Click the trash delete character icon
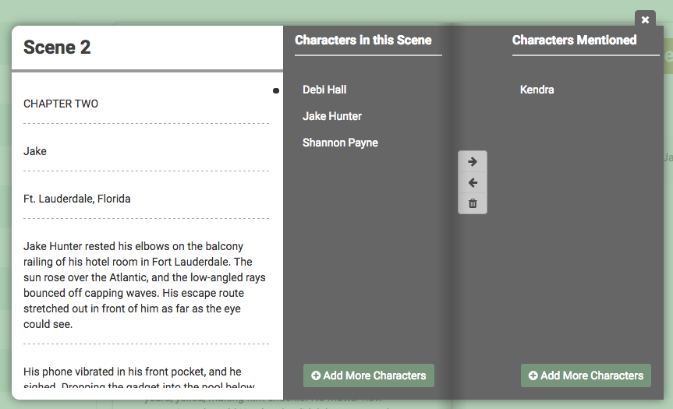Viewport: 673px width, 409px height. (x=473, y=203)
